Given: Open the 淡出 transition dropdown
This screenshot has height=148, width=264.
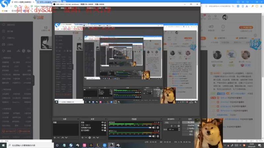Looking at the screenshot, I should click(x=172, y=122).
